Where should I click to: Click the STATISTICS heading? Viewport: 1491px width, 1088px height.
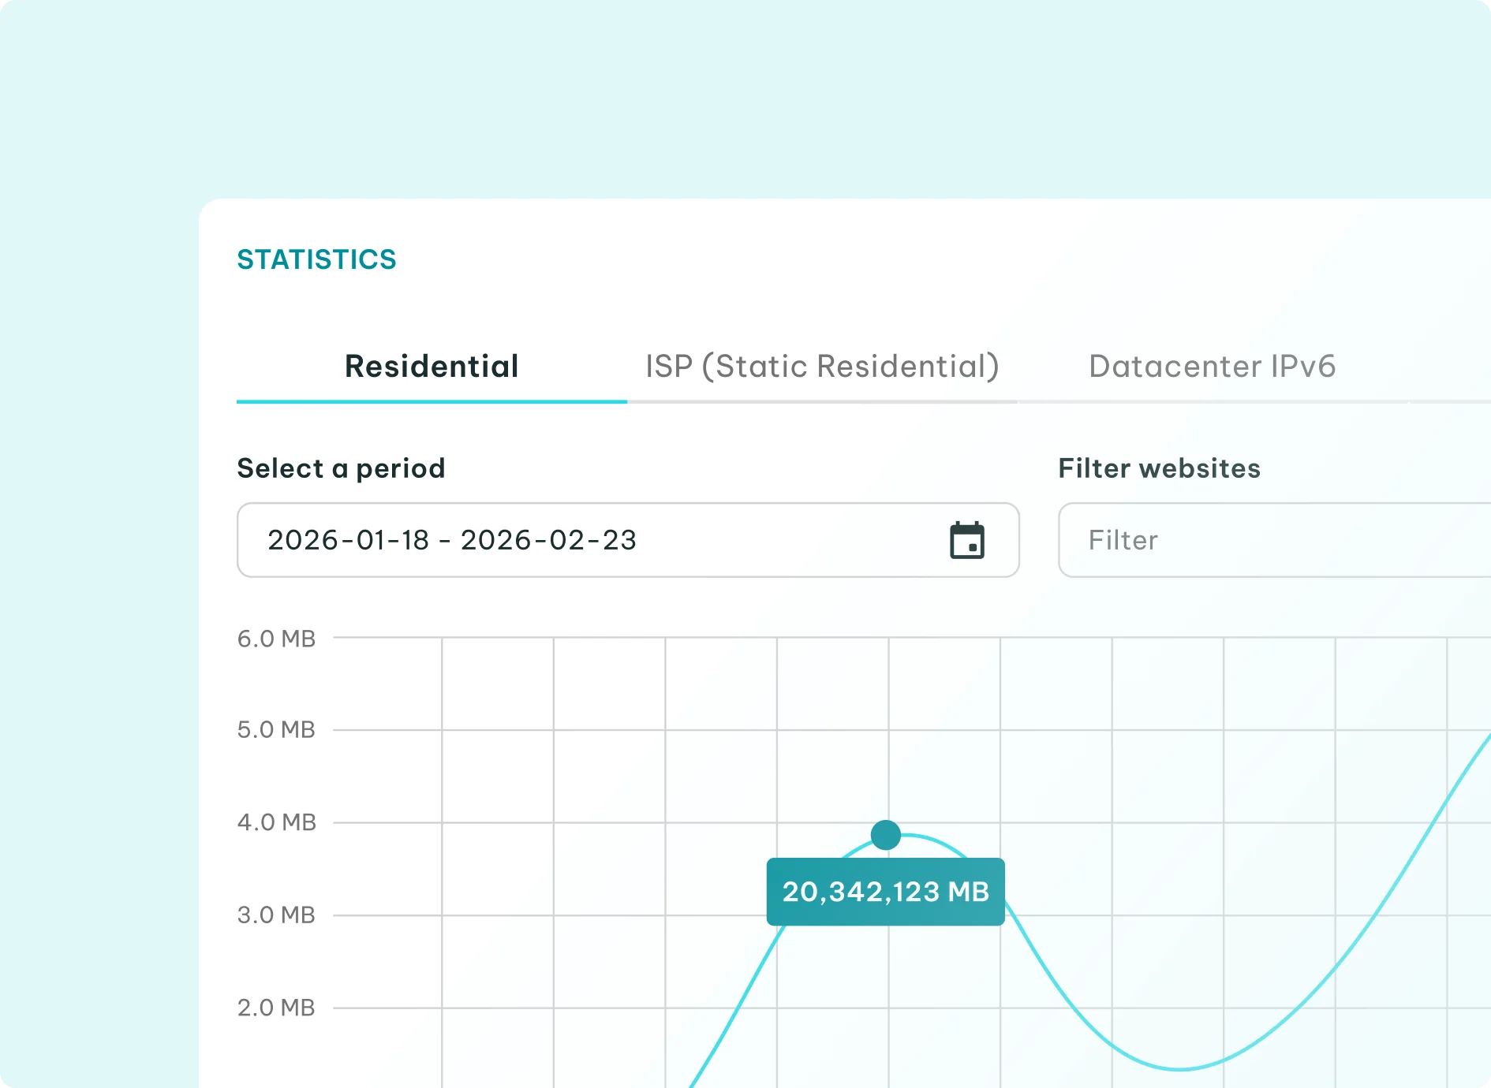pos(316,259)
